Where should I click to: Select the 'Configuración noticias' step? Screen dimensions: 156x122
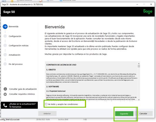pyautogui.click(x=19, y=46)
